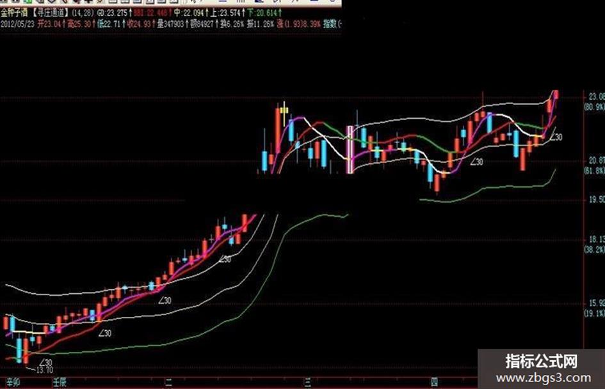Click the high price 高25.30
Viewport: 605px width, 389px height.
coord(79,24)
